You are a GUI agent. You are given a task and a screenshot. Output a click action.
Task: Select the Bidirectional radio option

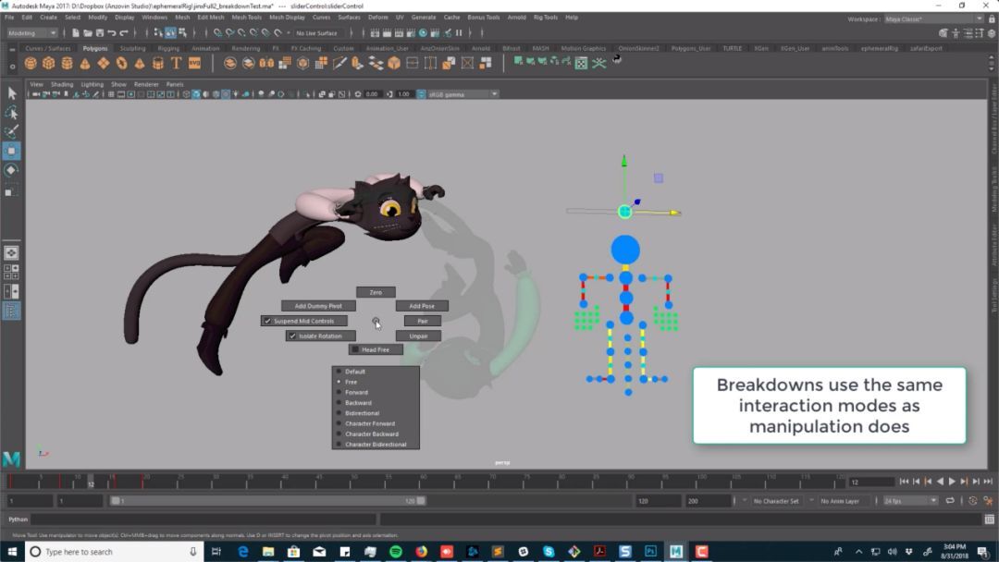click(339, 413)
